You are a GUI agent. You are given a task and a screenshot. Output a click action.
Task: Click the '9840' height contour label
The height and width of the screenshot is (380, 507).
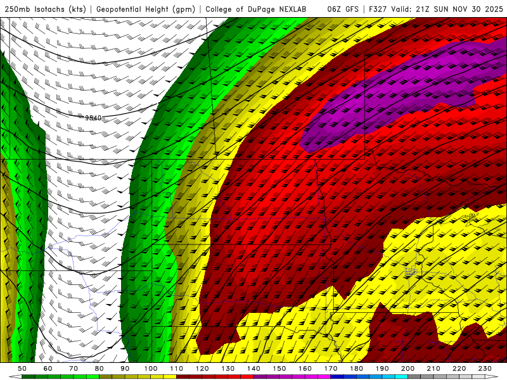pyautogui.click(x=93, y=118)
